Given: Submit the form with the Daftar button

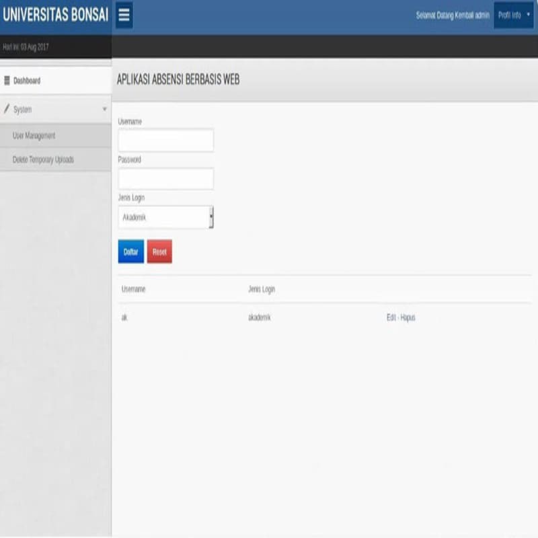Looking at the screenshot, I should 130,252.
